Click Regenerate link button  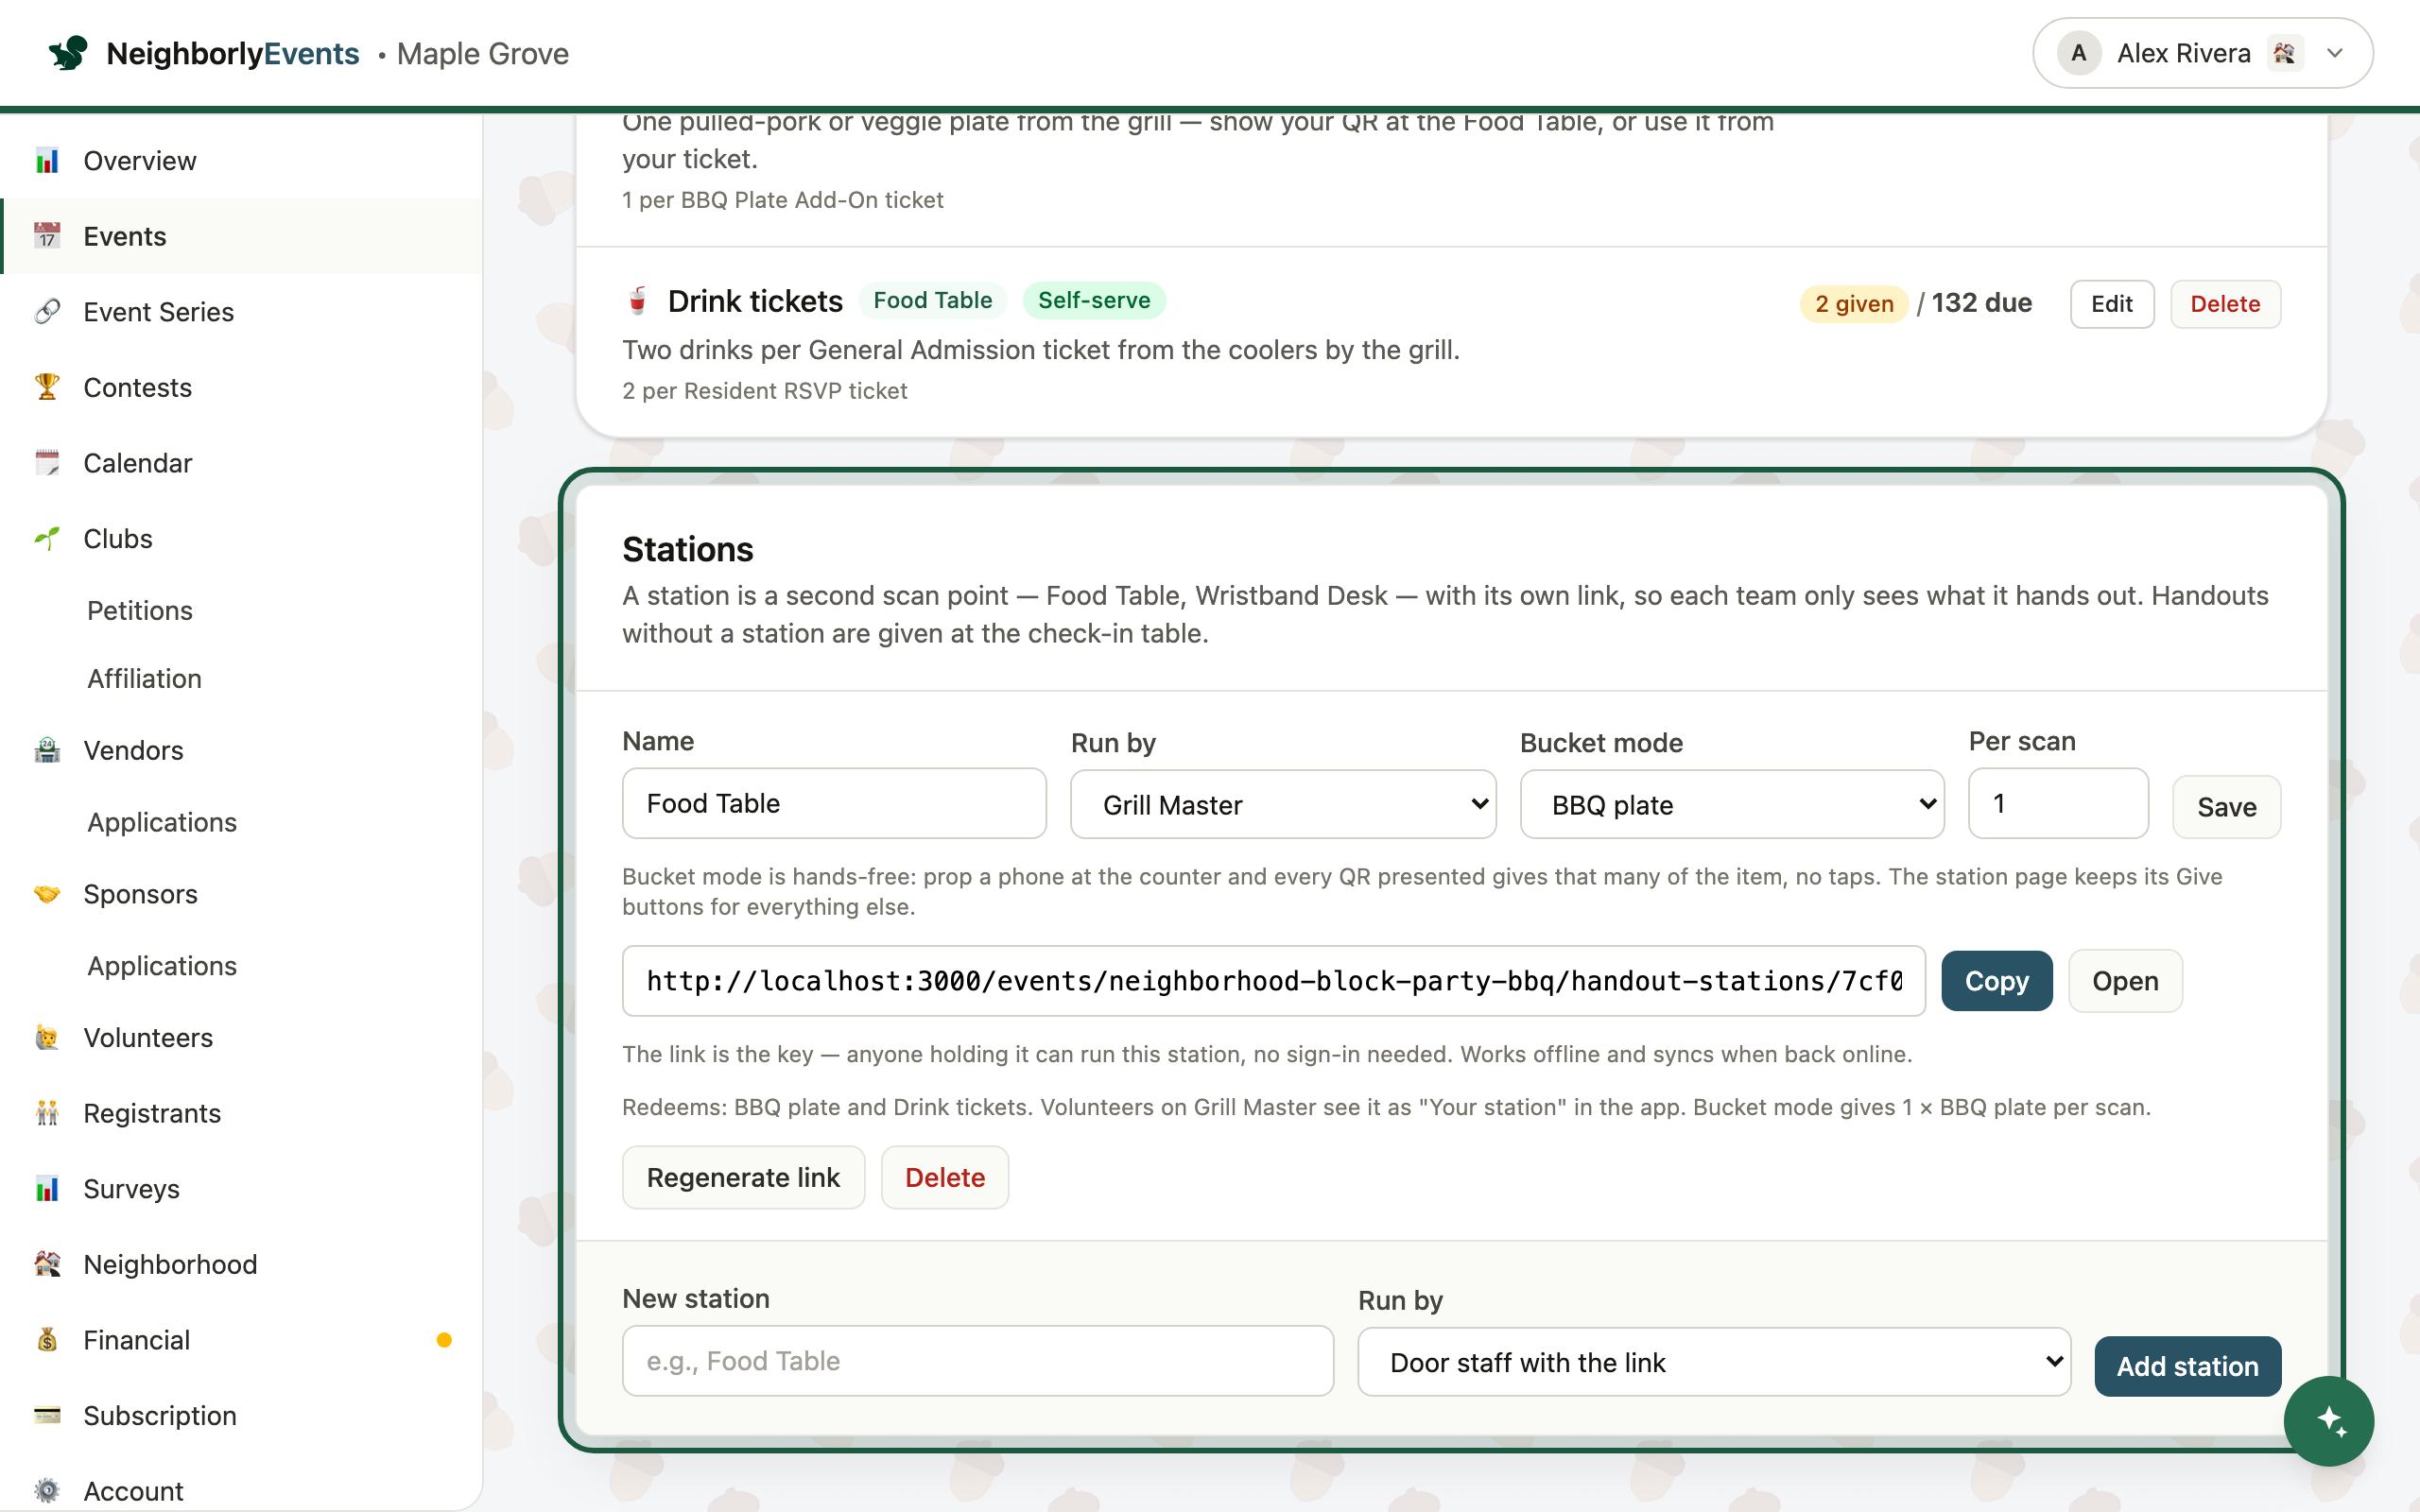[x=743, y=1177]
